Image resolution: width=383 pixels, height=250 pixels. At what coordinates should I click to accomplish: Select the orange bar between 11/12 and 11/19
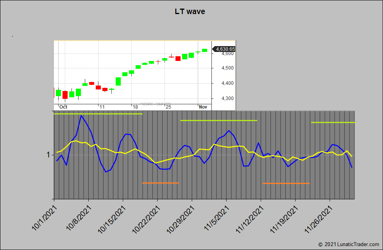(286, 183)
